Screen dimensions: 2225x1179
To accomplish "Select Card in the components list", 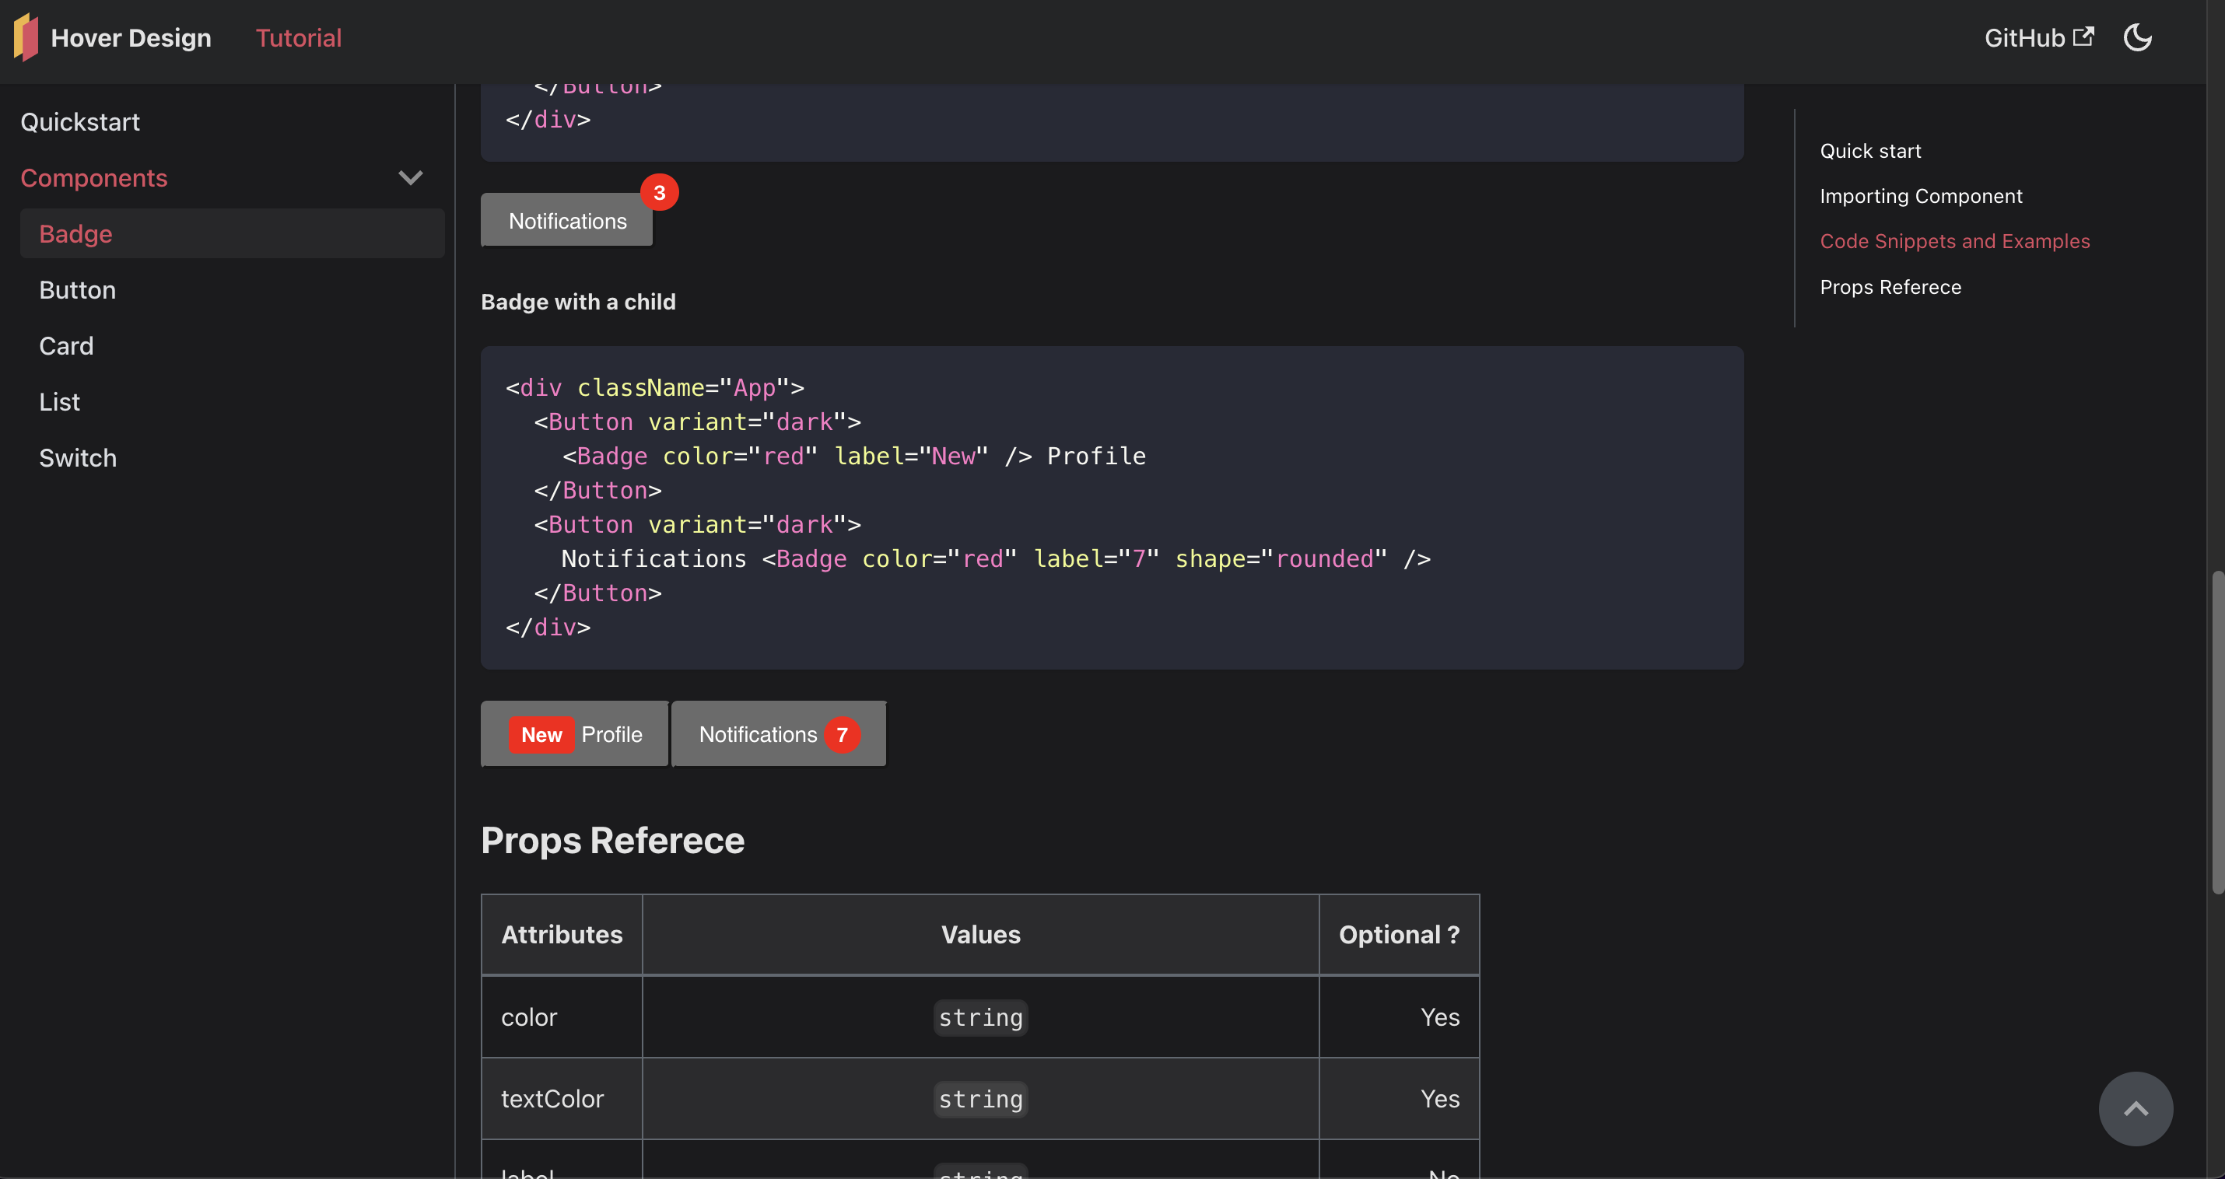I will pyautogui.click(x=65, y=345).
